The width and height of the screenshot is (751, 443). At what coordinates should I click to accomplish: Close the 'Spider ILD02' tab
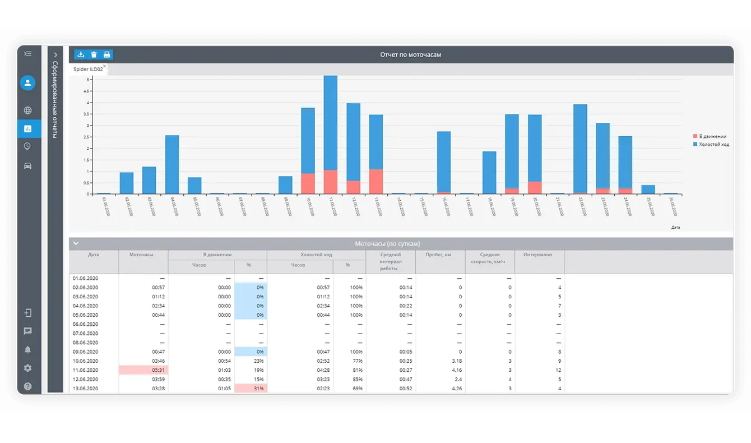click(104, 66)
